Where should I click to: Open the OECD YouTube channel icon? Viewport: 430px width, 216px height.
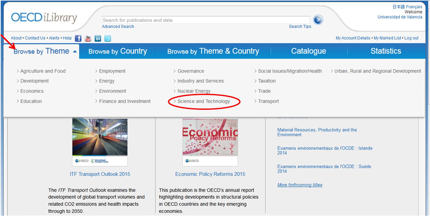(x=88, y=38)
